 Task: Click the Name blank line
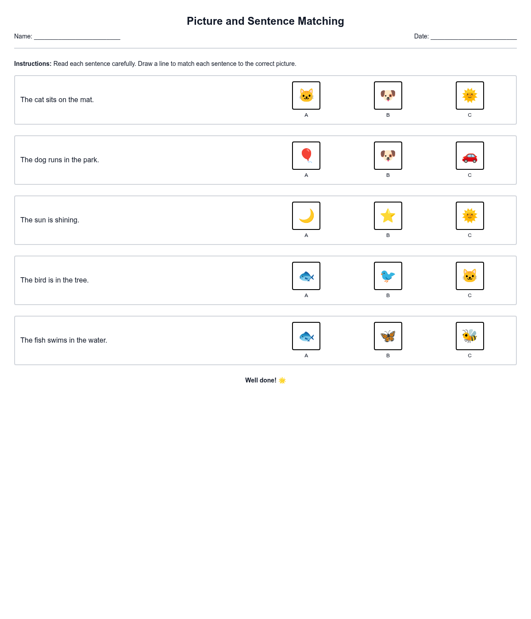77,37
